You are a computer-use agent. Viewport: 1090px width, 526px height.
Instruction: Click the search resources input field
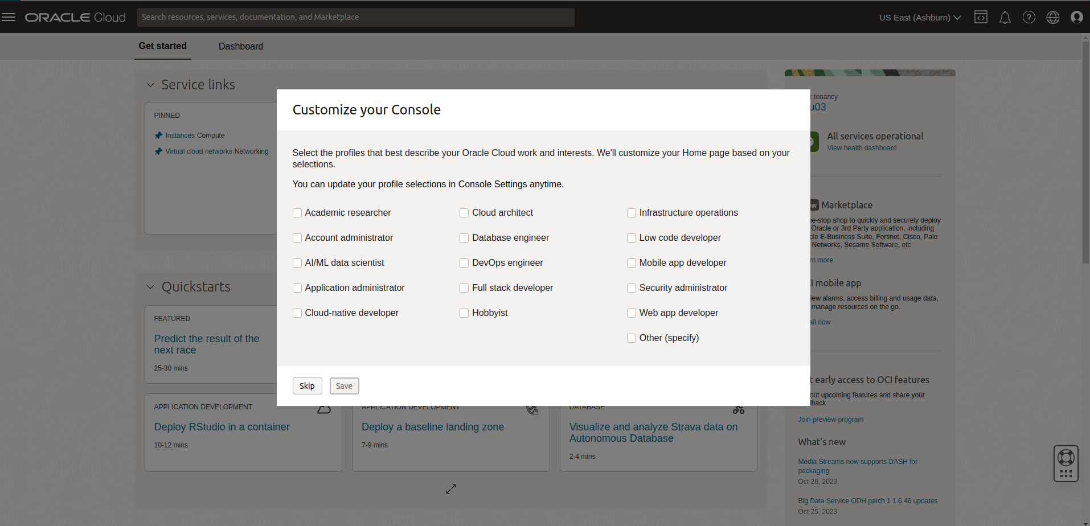tap(356, 17)
